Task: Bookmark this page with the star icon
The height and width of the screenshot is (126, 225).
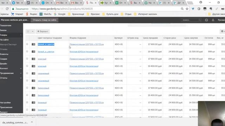Action: [187, 9]
